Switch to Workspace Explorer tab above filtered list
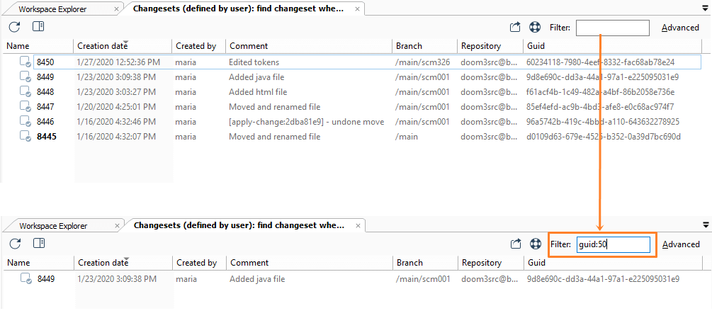This screenshot has height=323, width=712. 54,226
